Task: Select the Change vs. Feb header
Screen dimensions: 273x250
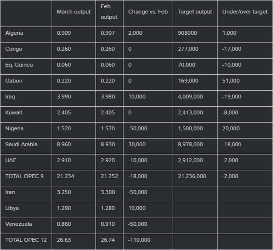Action: click(x=148, y=12)
